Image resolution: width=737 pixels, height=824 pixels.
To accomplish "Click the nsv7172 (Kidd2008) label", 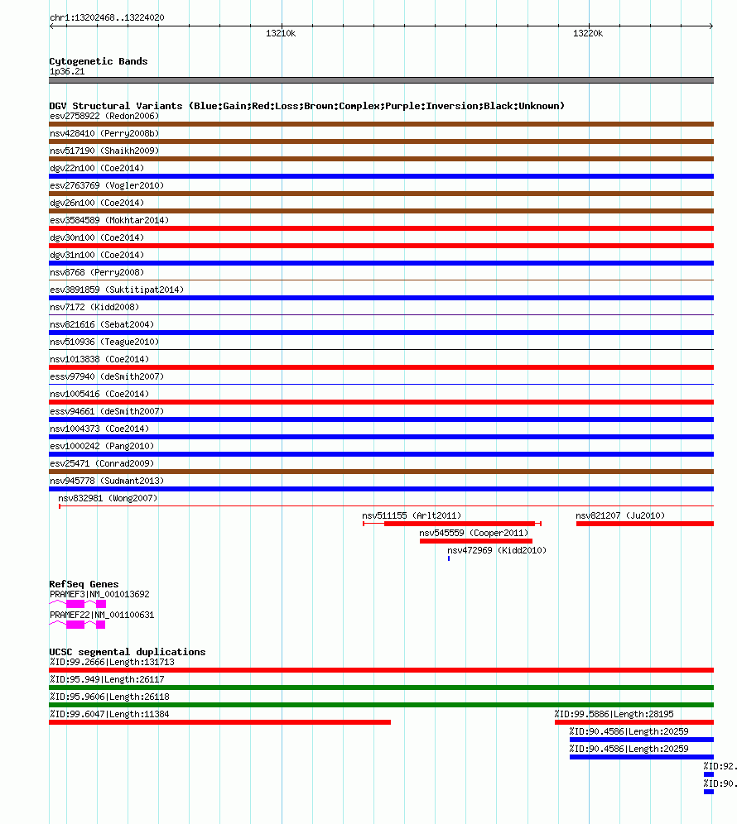I will tap(94, 307).
